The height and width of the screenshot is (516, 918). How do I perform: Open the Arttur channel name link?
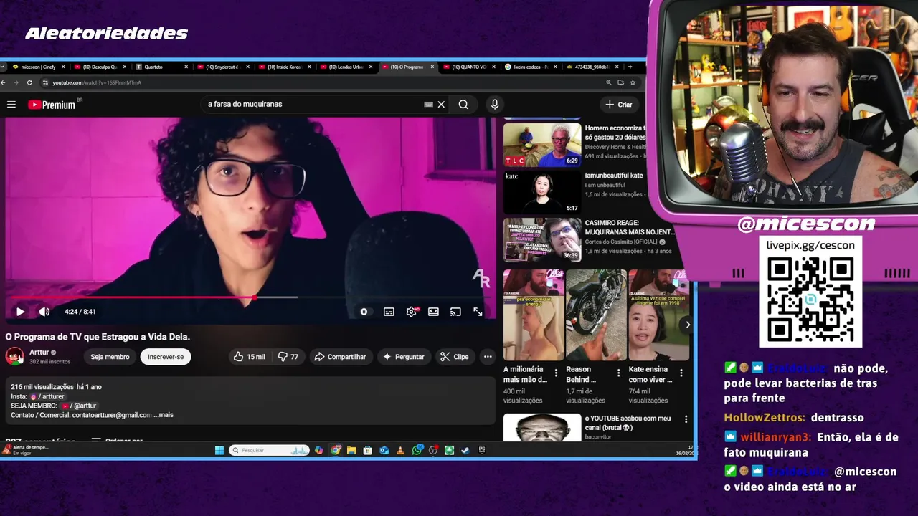pos(39,353)
